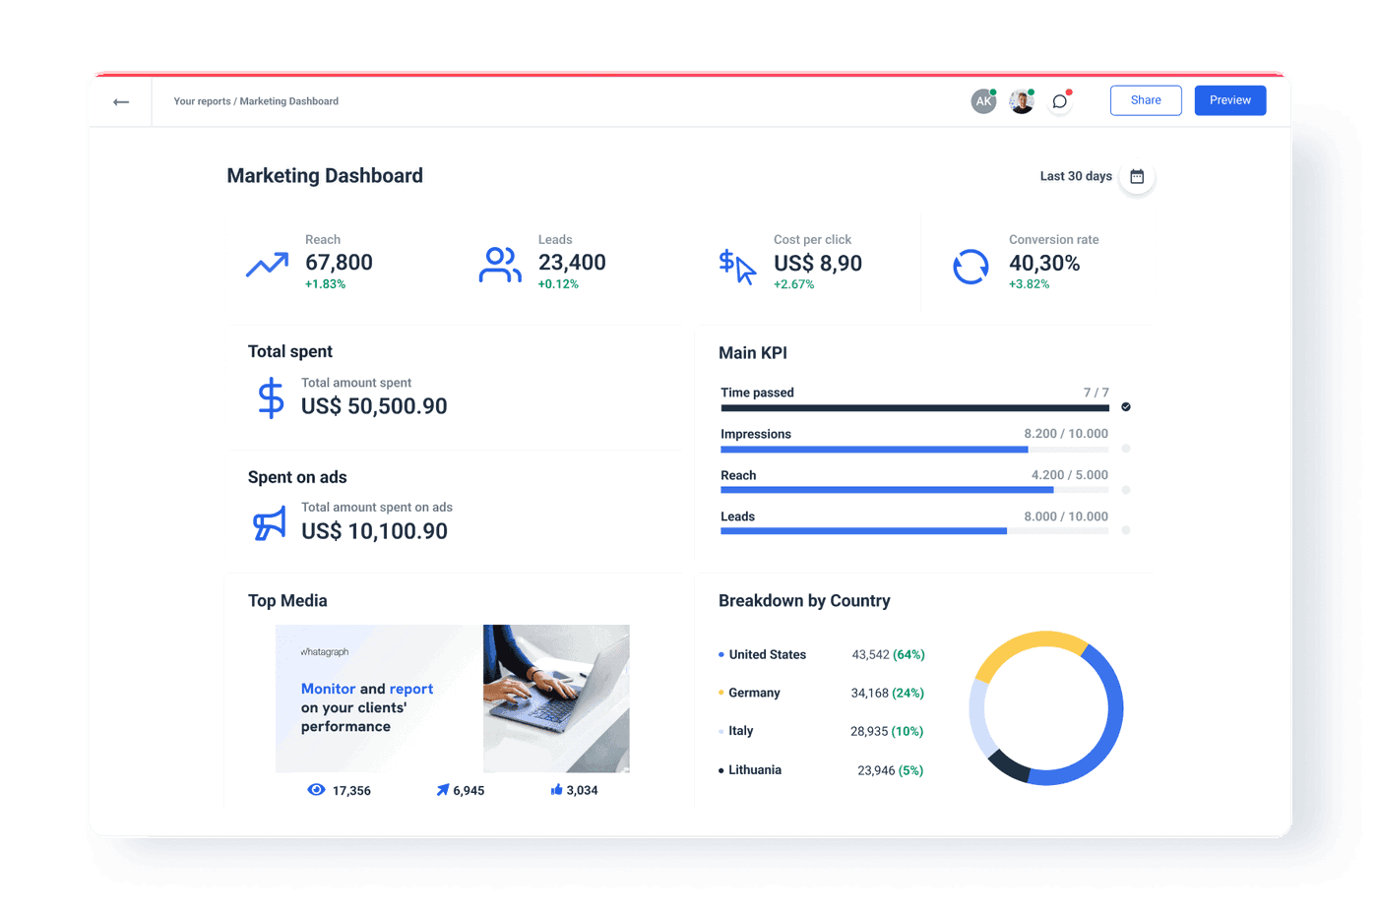Click the Reach trend-line icon
Viewport: 1378px width, 911px height.
[x=267, y=264]
